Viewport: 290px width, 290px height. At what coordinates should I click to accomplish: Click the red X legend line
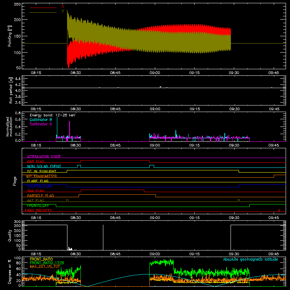pyautogui.click(x=43, y=8)
